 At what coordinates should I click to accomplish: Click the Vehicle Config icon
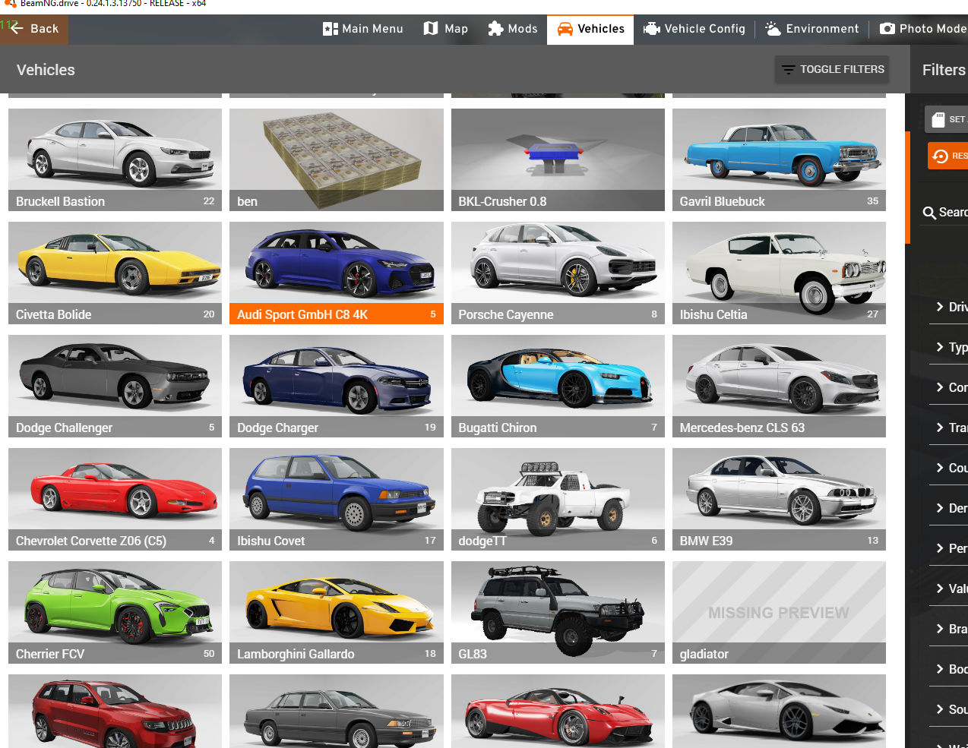click(x=651, y=29)
